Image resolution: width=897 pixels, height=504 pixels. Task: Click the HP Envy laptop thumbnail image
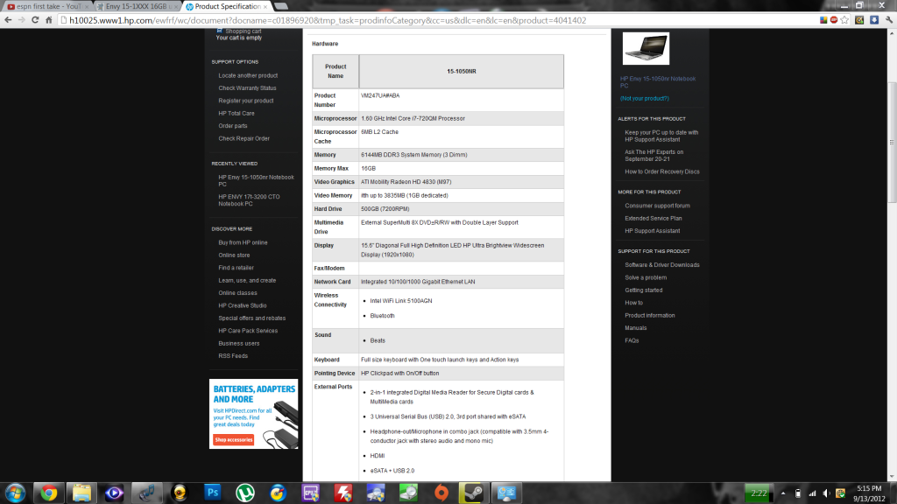point(646,48)
